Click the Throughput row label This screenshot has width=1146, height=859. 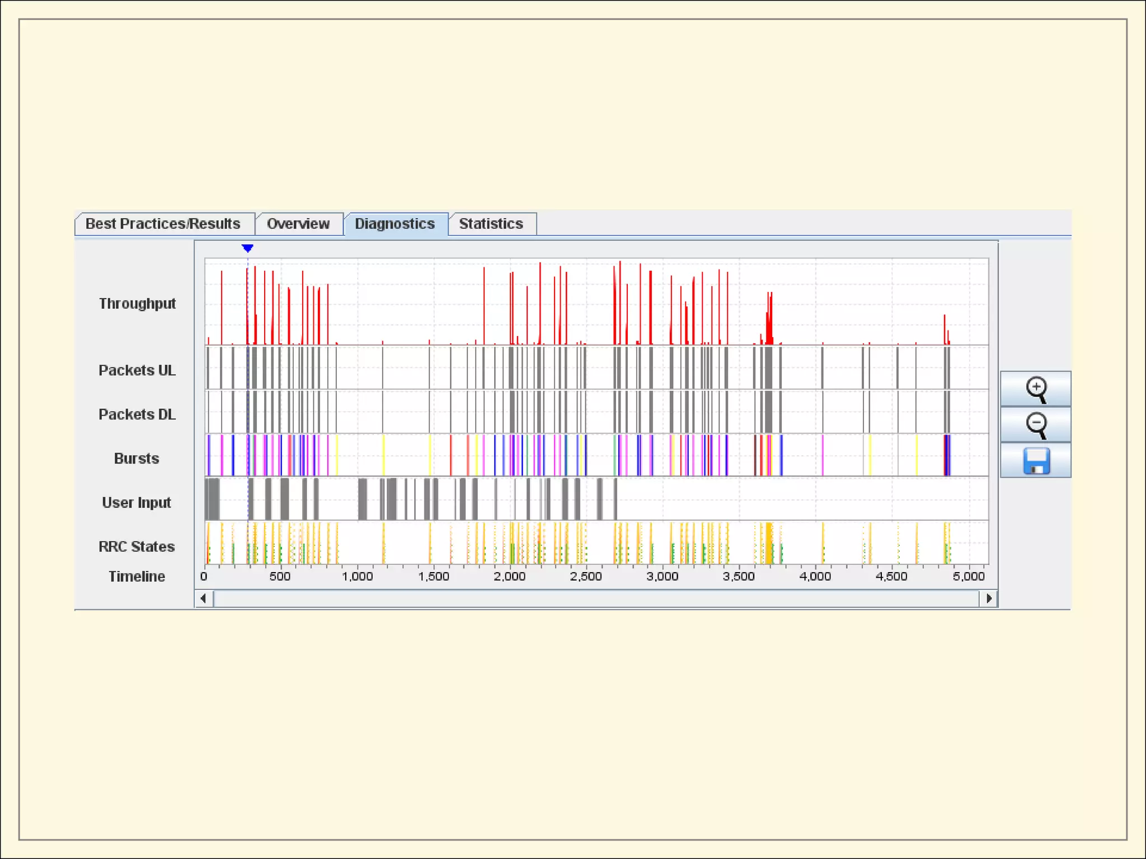tap(137, 304)
